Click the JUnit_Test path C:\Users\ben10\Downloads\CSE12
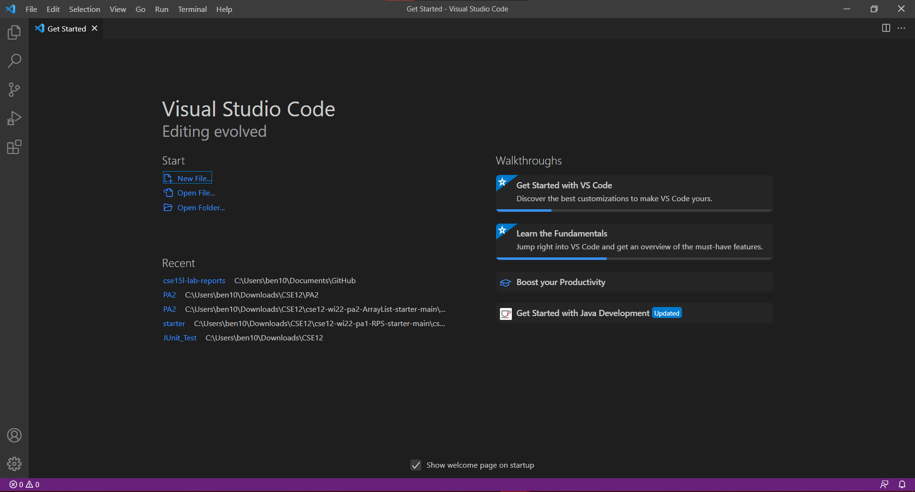Screen dimensions: 915x492 [x=264, y=338]
